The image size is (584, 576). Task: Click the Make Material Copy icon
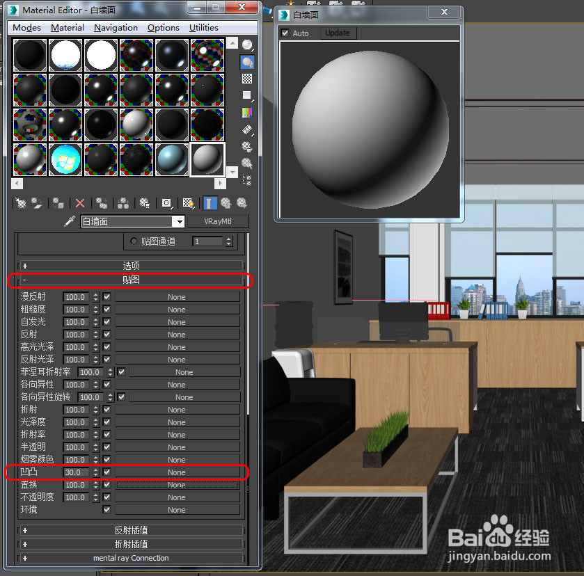102,203
